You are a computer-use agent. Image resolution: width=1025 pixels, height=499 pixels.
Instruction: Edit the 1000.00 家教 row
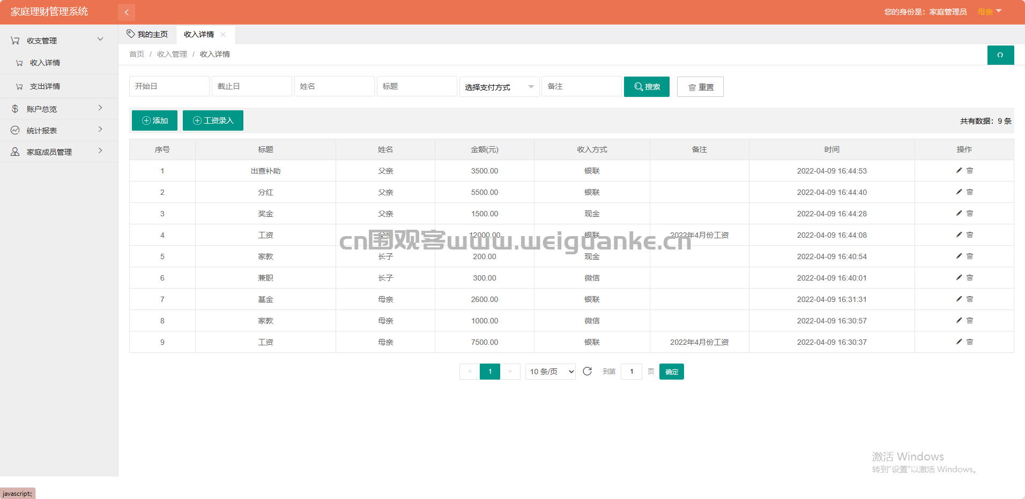959,320
